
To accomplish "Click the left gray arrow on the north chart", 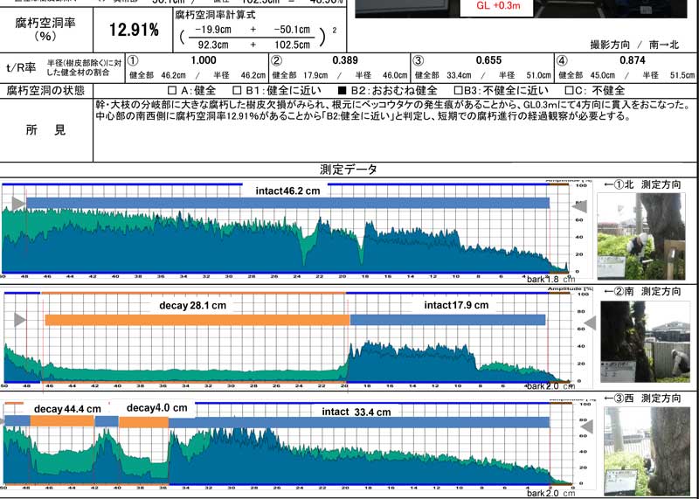I will pos(18,204).
